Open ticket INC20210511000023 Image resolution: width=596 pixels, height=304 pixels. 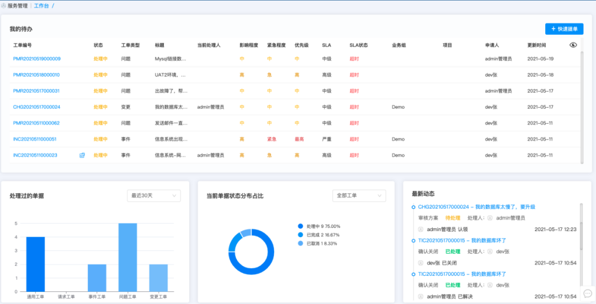pos(35,155)
